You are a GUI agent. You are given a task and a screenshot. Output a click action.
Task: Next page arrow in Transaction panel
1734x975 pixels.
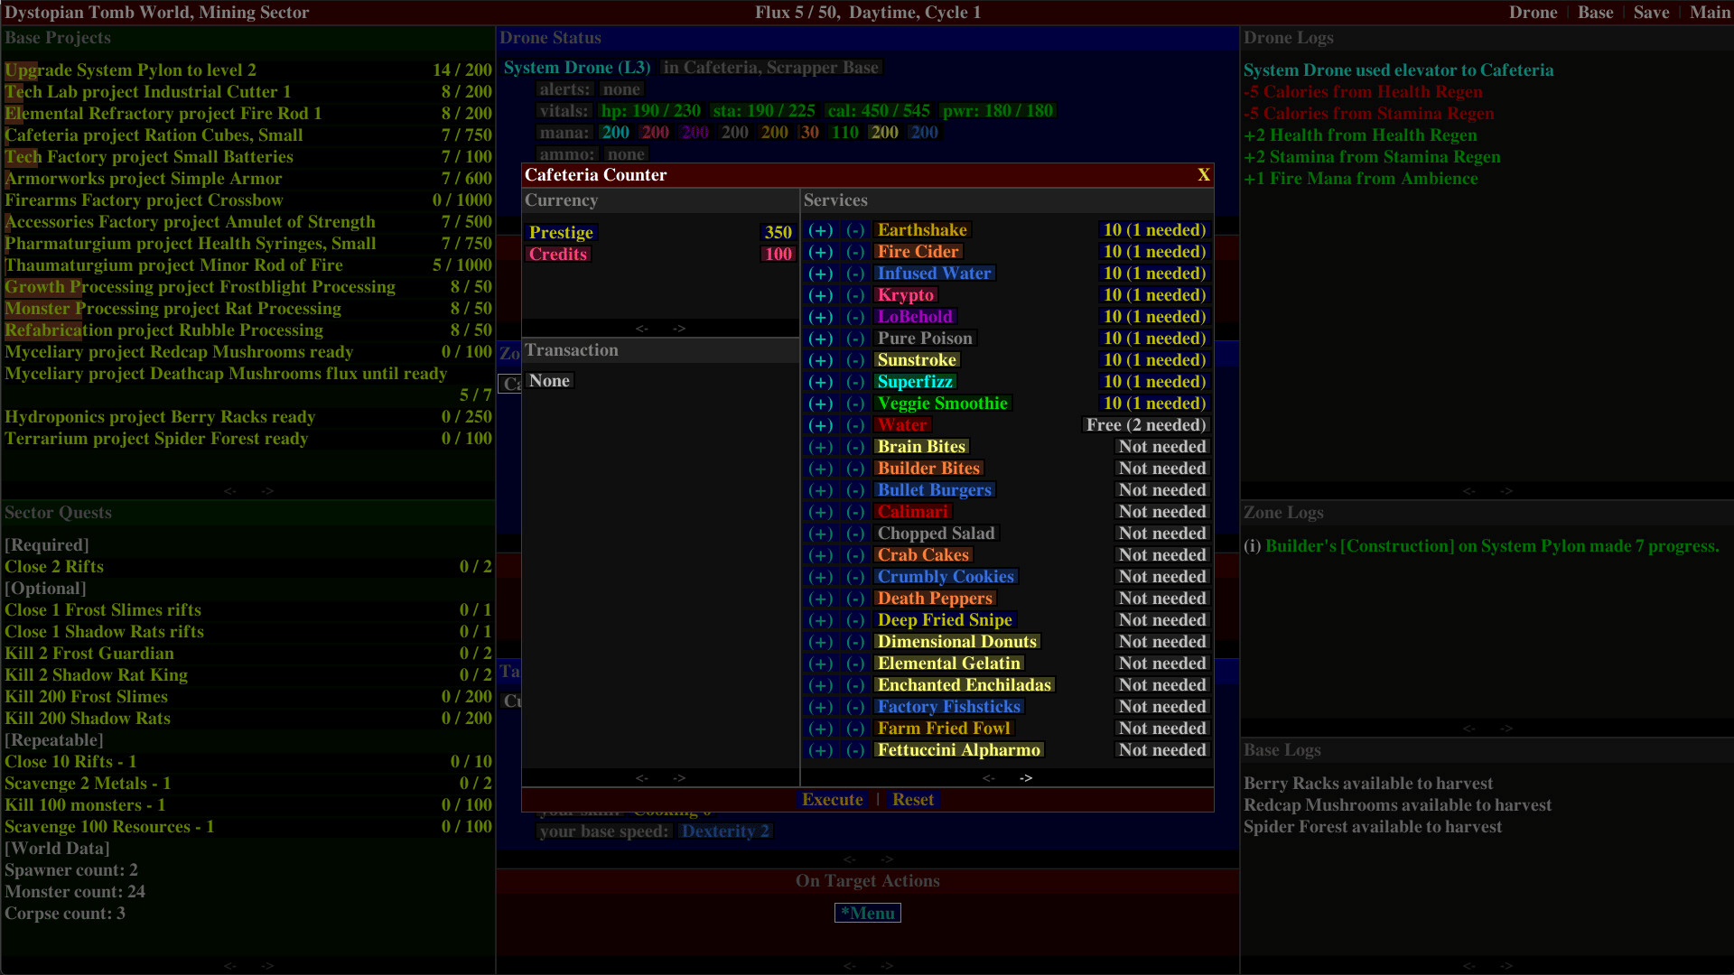(x=679, y=778)
